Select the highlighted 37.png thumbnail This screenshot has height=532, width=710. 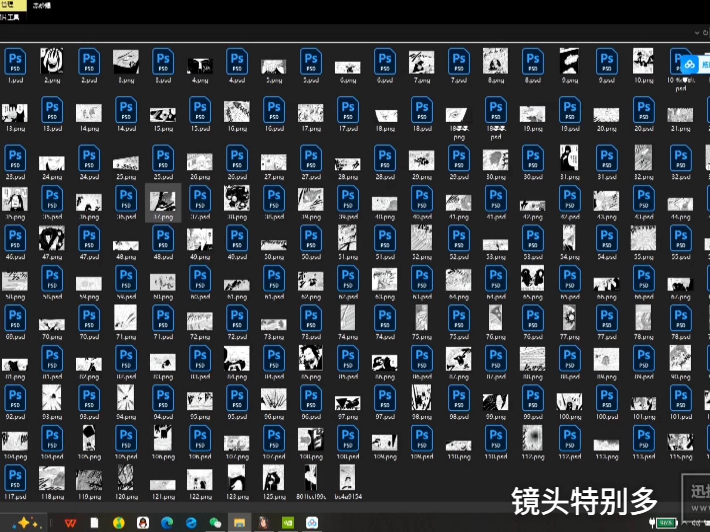[163, 201]
